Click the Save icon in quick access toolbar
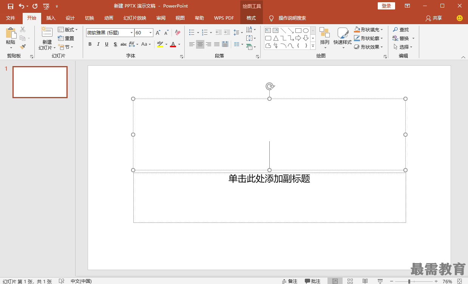 point(11,6)
